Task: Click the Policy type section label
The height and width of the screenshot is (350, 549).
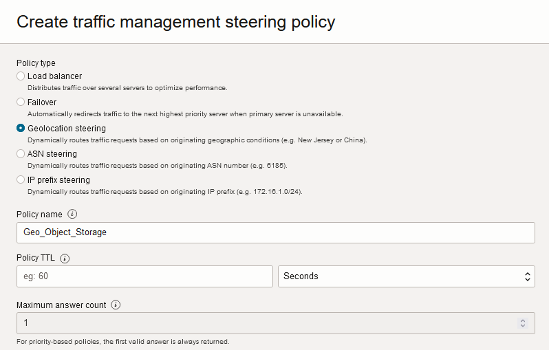Action: 36,63
